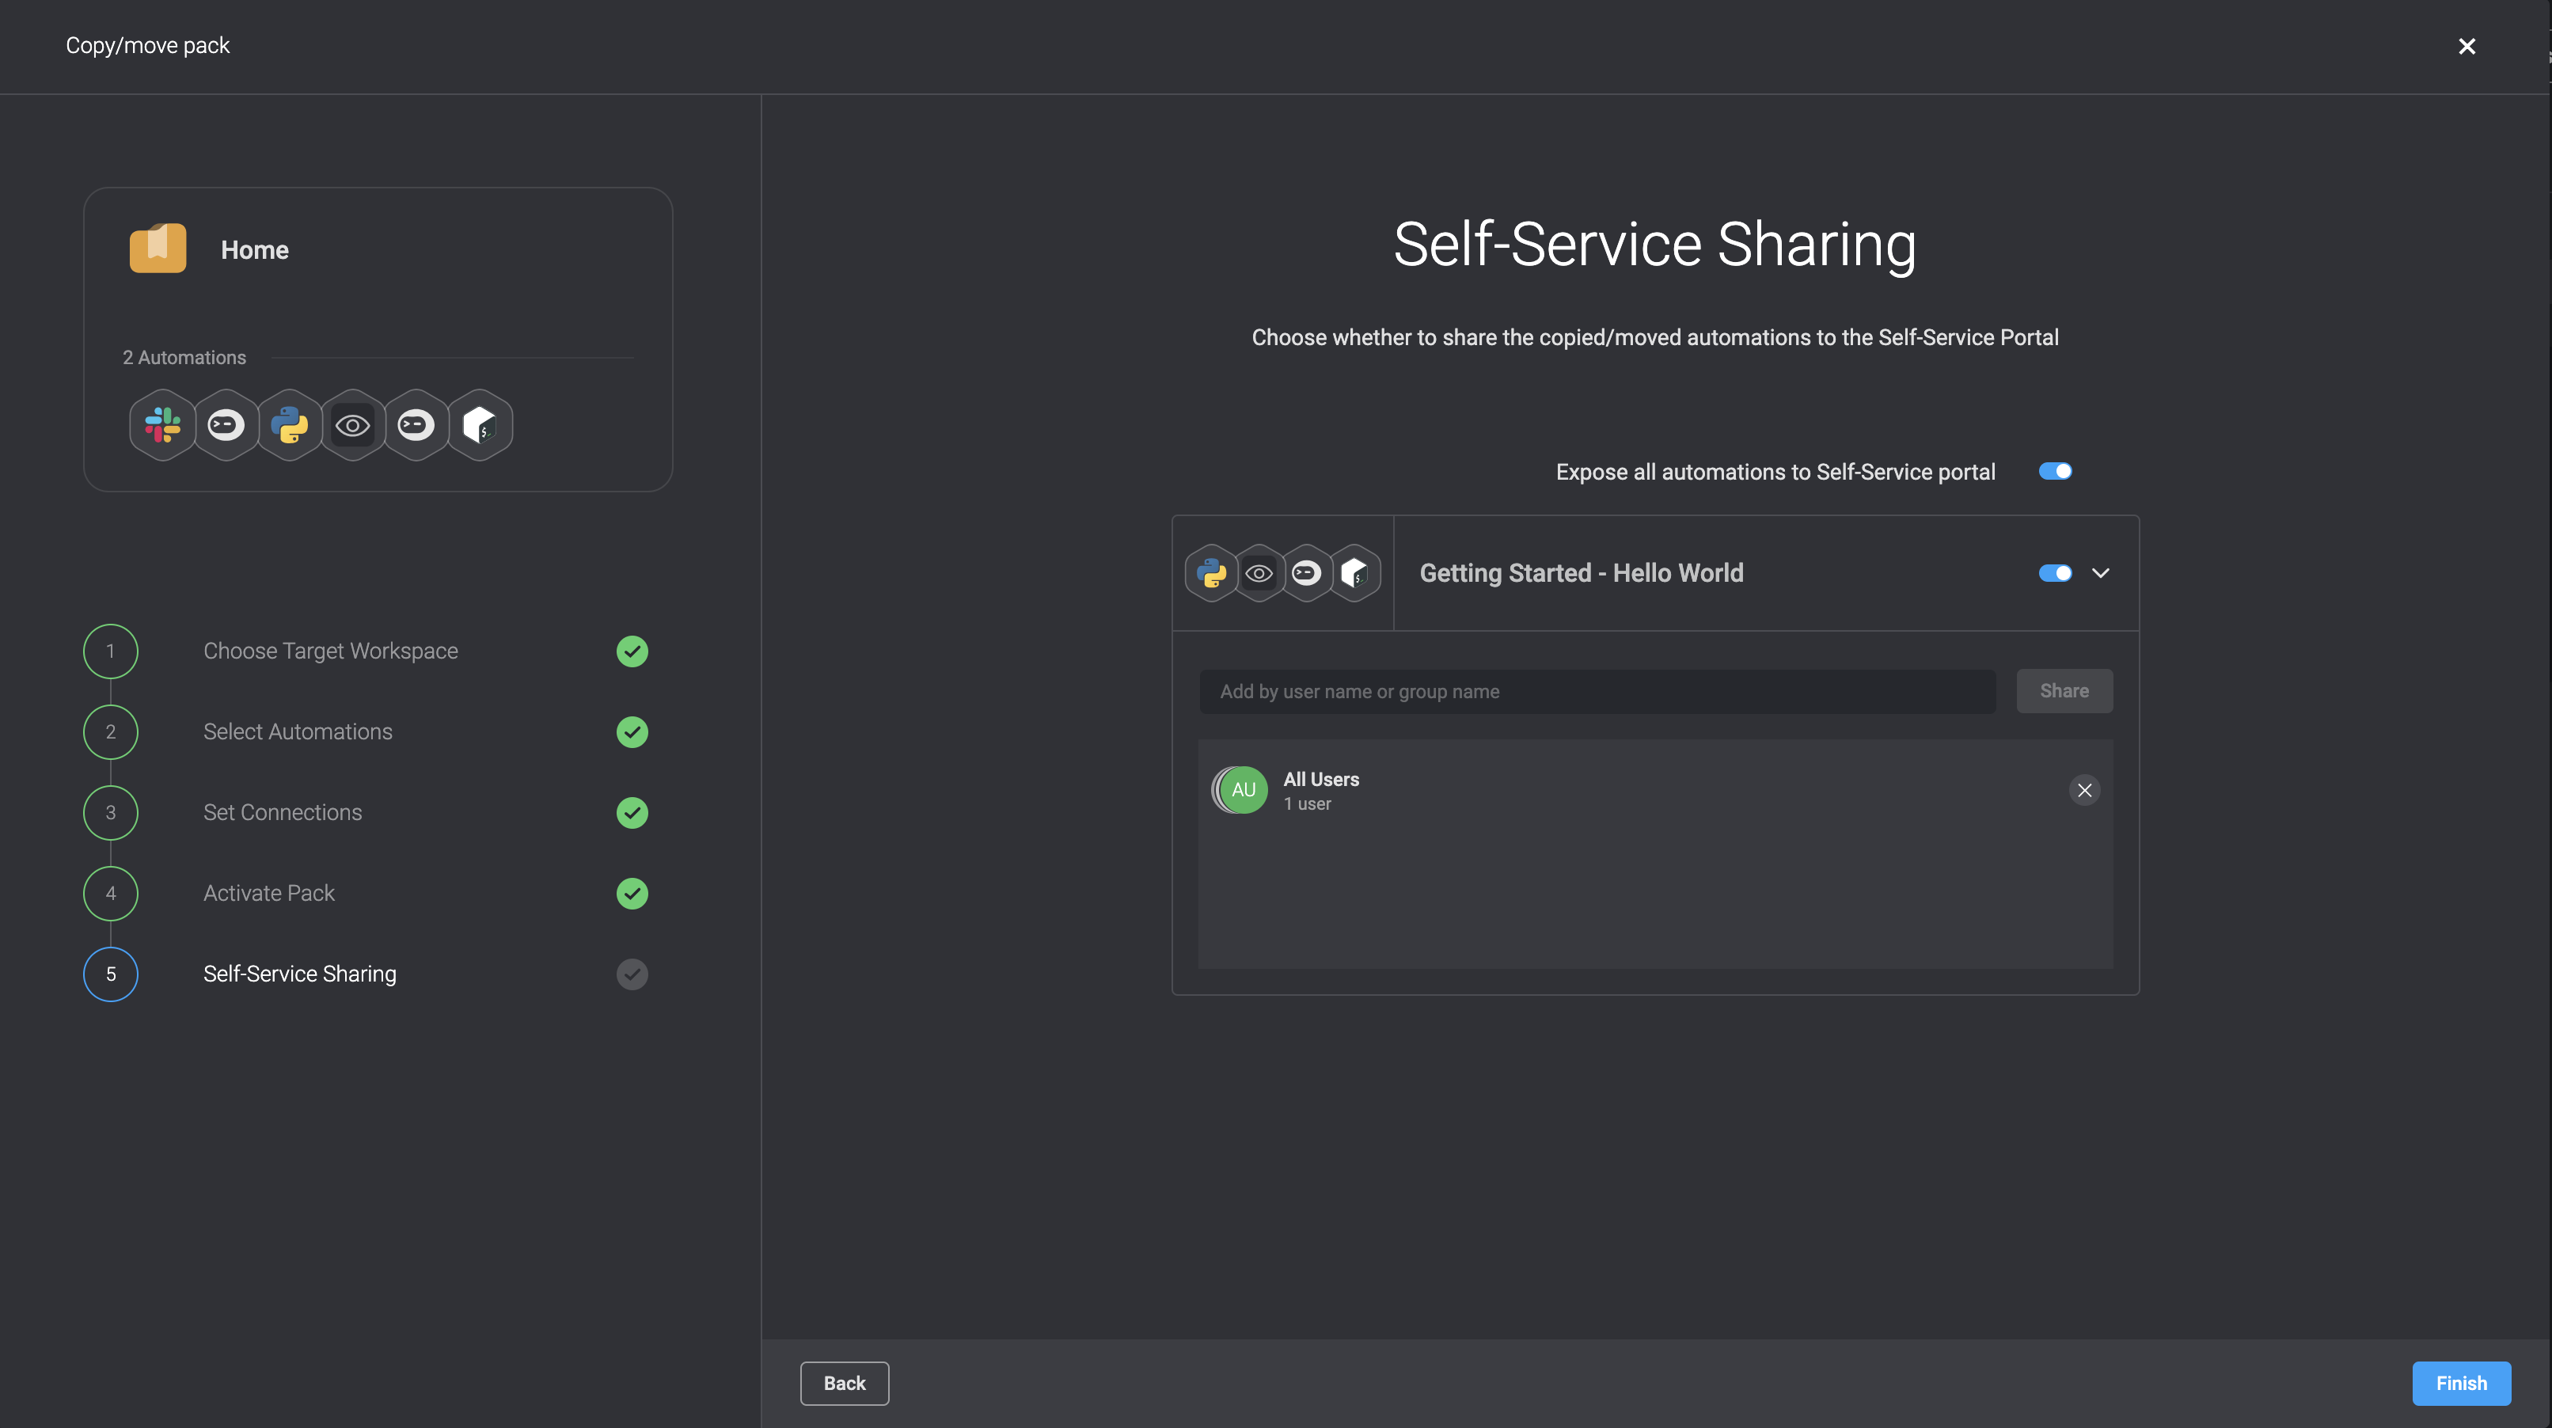The image size is (2552, 1428).
Task: Click the Home pack title
Action: [255, 249]
